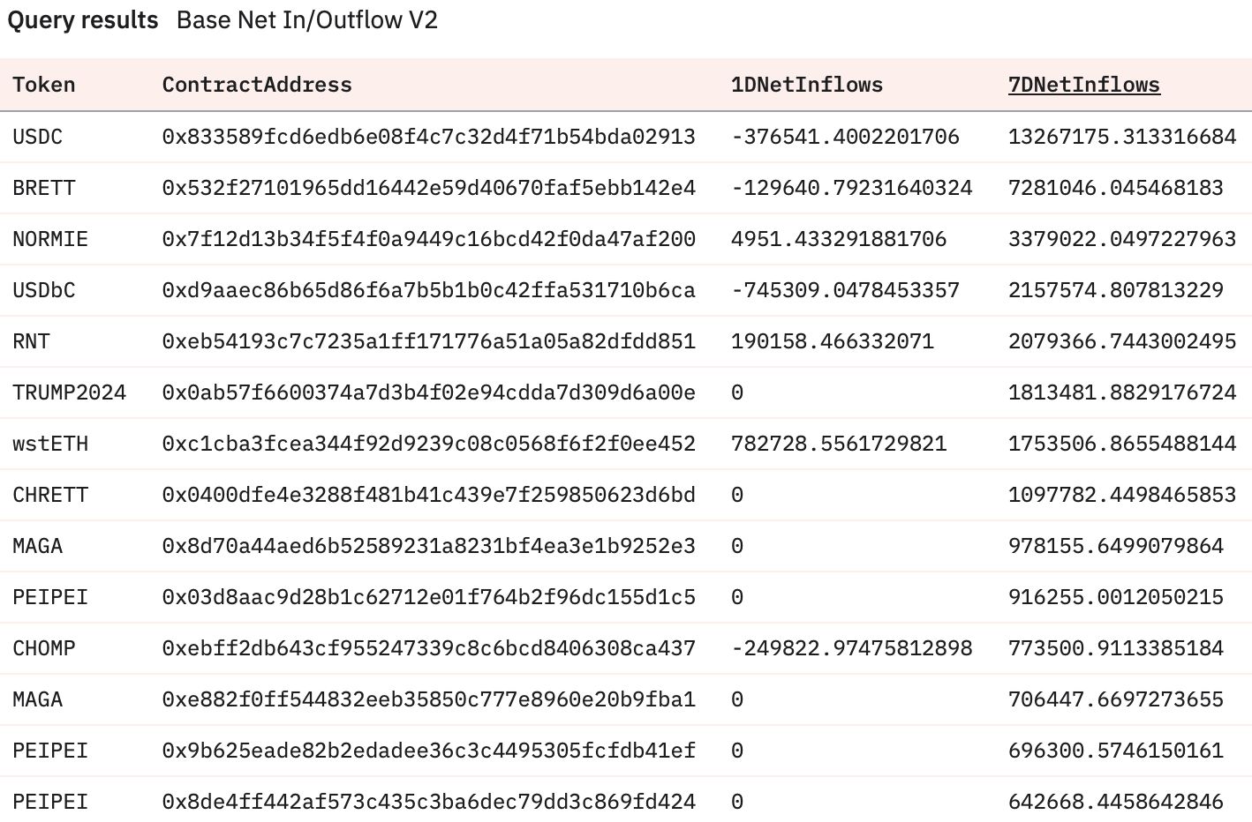
Task: Click the ContractAddress column header
Action: tap(257, 85)
